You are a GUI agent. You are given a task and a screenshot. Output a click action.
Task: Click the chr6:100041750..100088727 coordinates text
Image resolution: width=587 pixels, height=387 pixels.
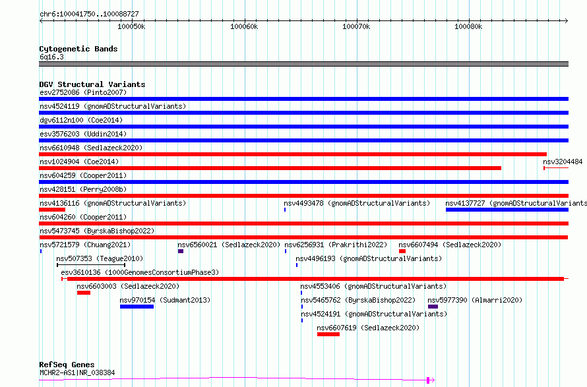point(89,14)
